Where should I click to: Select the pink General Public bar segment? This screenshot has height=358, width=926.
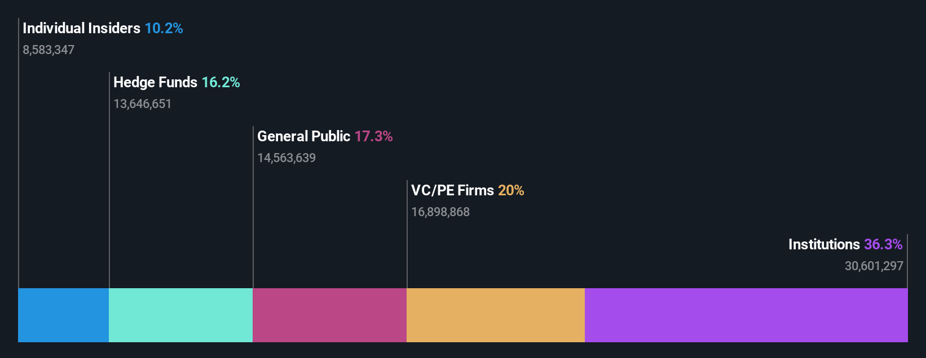tap(329, 315)
